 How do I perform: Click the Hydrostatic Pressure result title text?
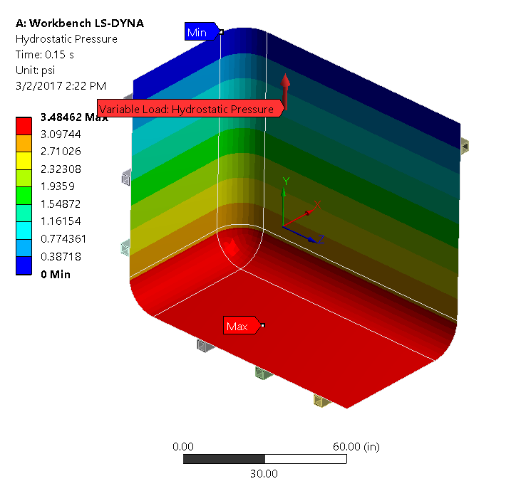click(x=66, y=39)
